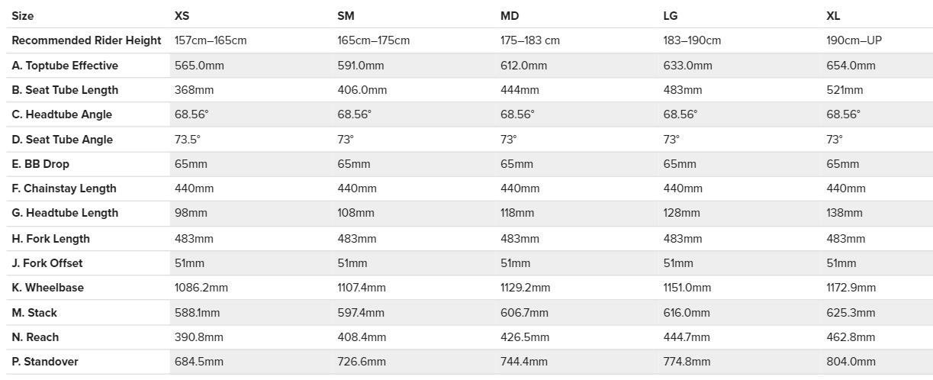Select the P. Standover row label

(x=45, y=362)
